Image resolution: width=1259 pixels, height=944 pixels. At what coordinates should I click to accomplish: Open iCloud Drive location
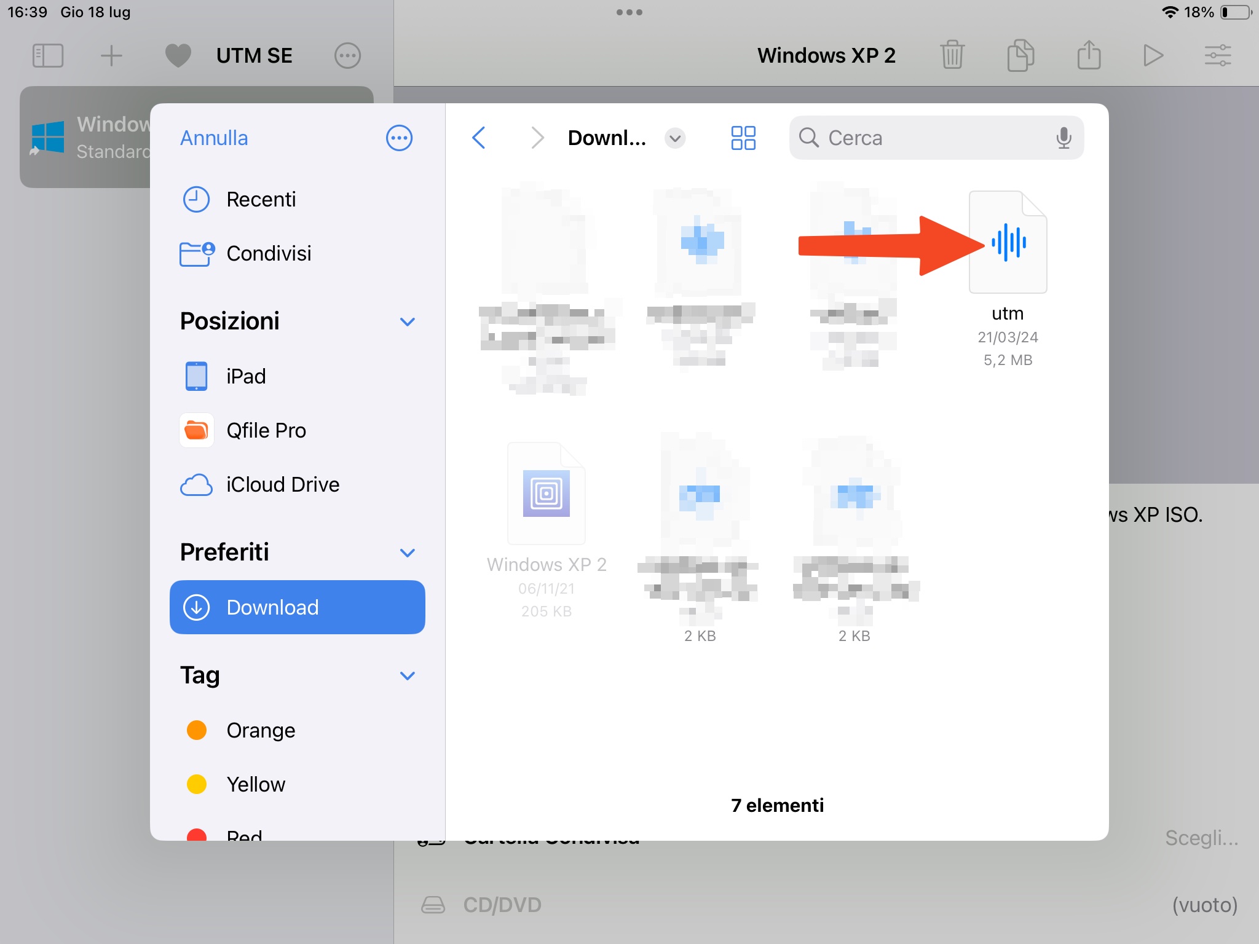click(298, 484)
